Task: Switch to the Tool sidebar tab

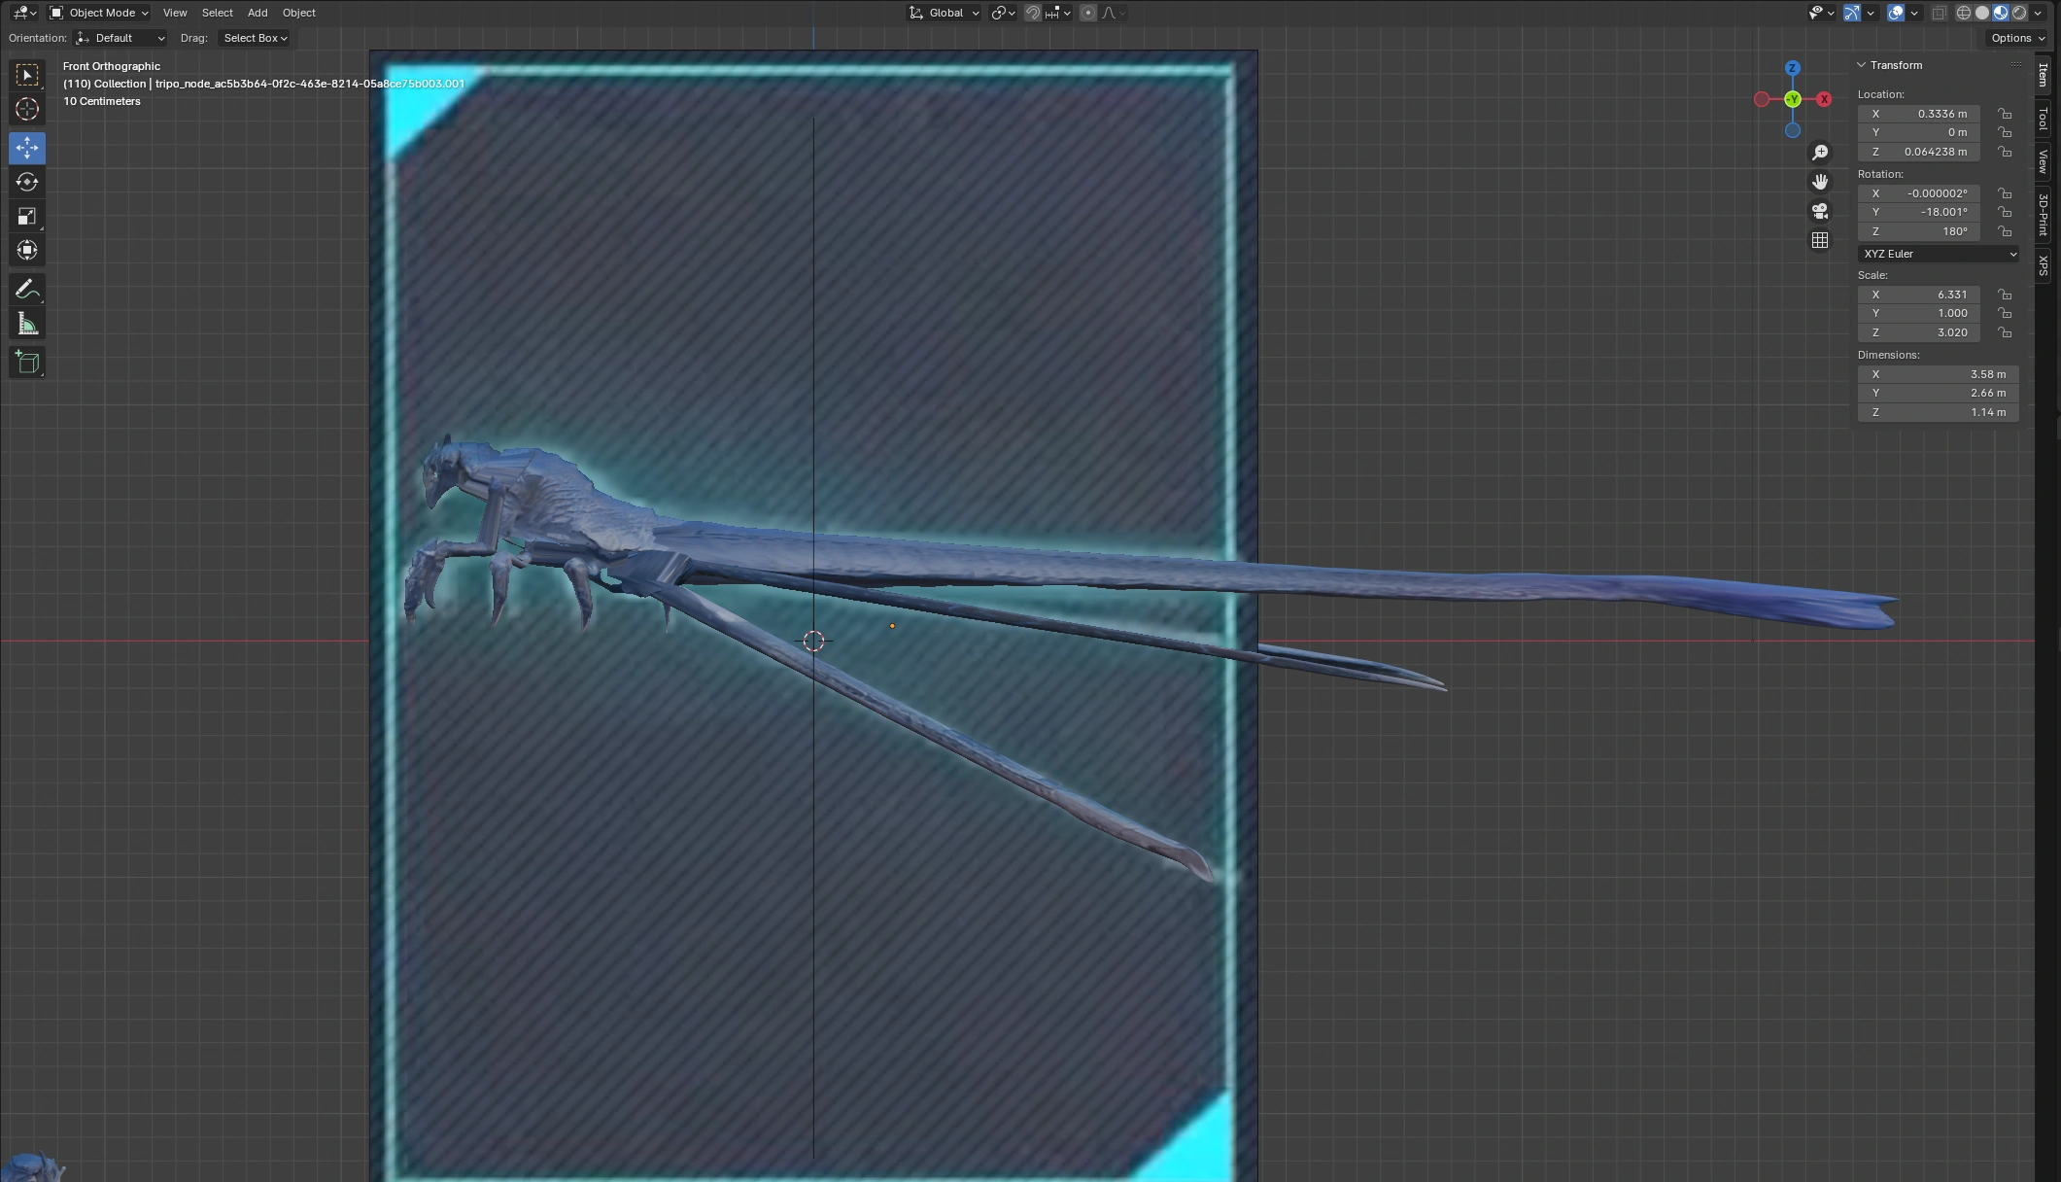Action: click(2042, 122)
